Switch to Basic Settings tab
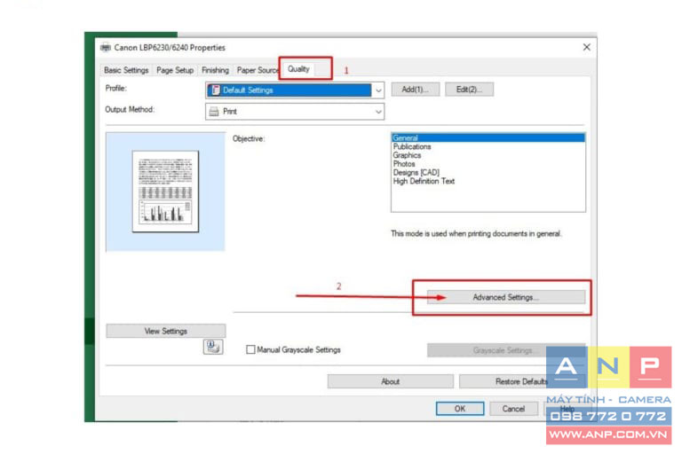This screenshot has height=454, width=682. pos(126,70)
